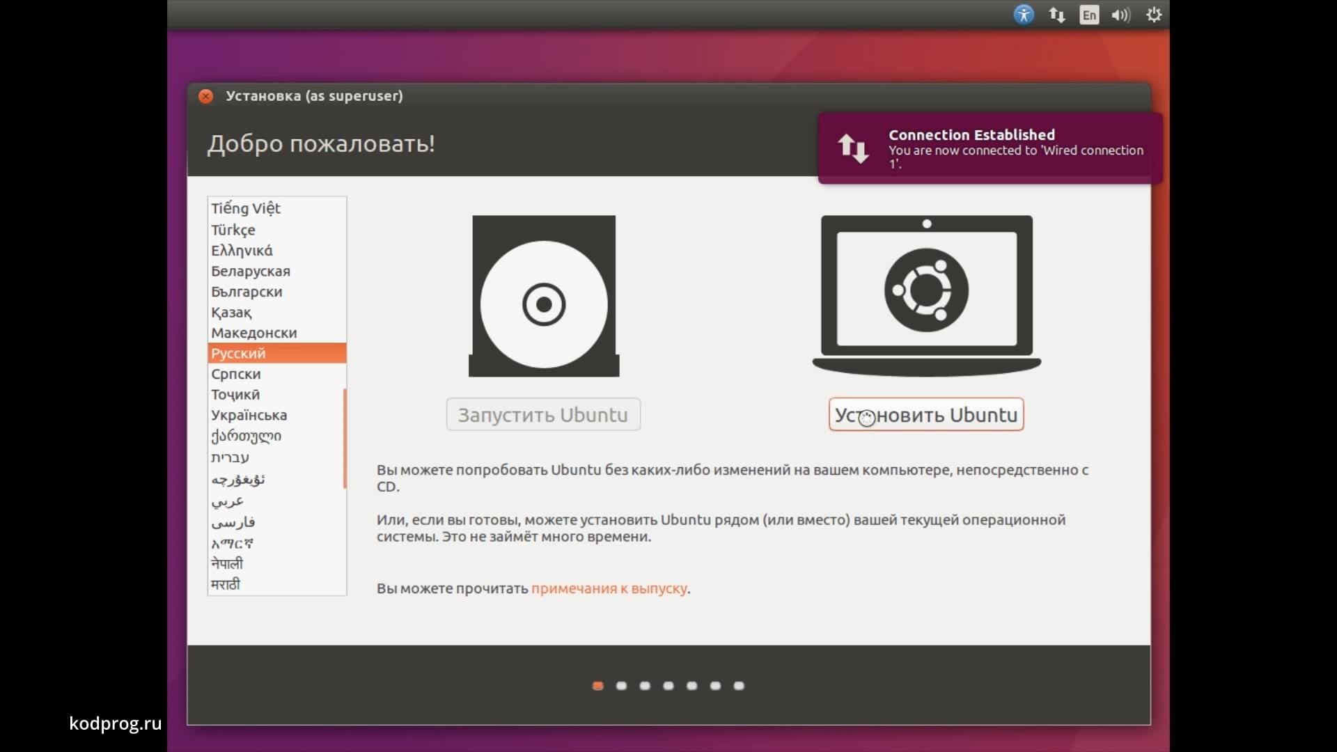
Task: Open the sound volume indicator
Action: tap(1121, 15)
